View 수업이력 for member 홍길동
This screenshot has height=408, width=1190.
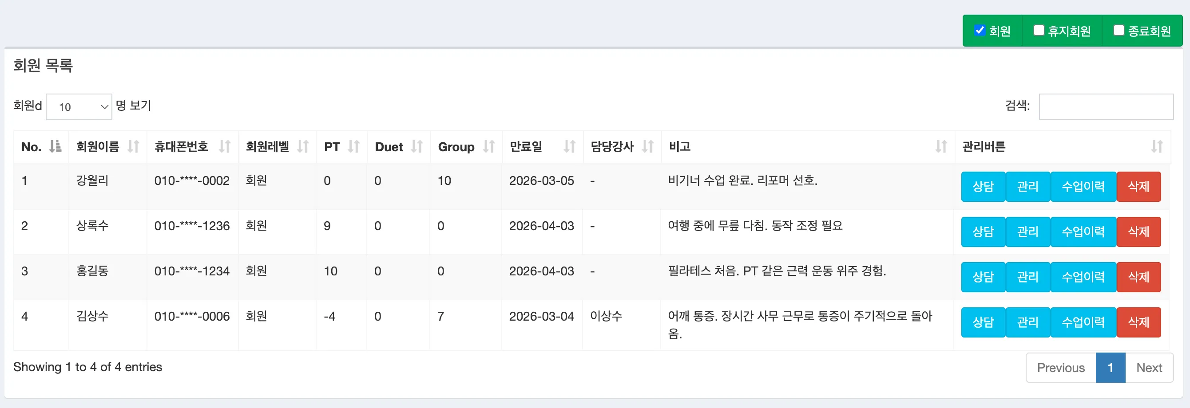(x=1083, y=277)
